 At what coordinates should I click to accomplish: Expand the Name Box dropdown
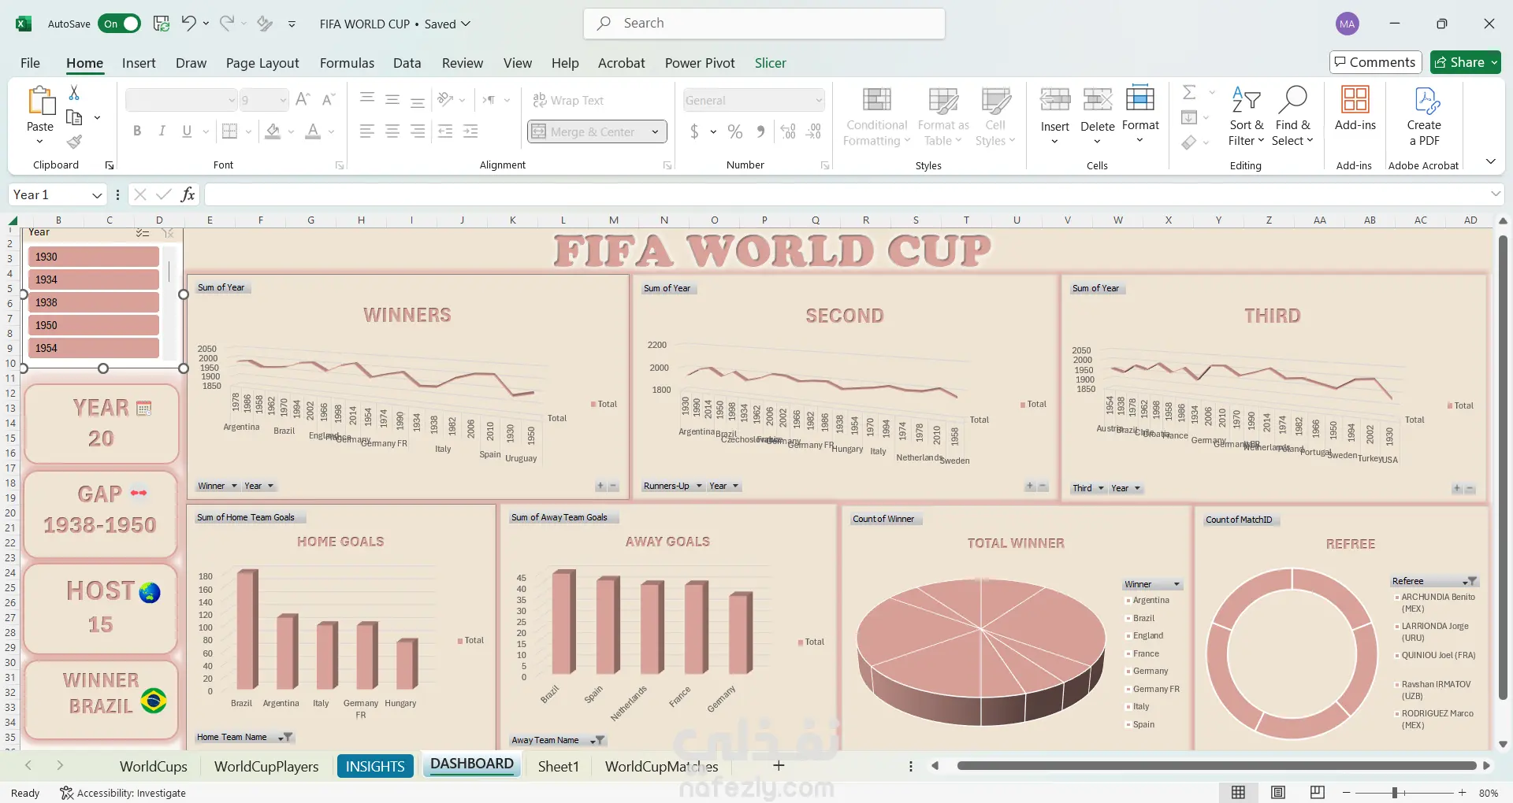[x=97, y=195]
